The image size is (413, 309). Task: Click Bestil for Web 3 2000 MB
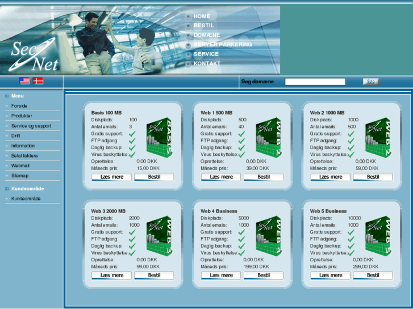tap(154, 276)
